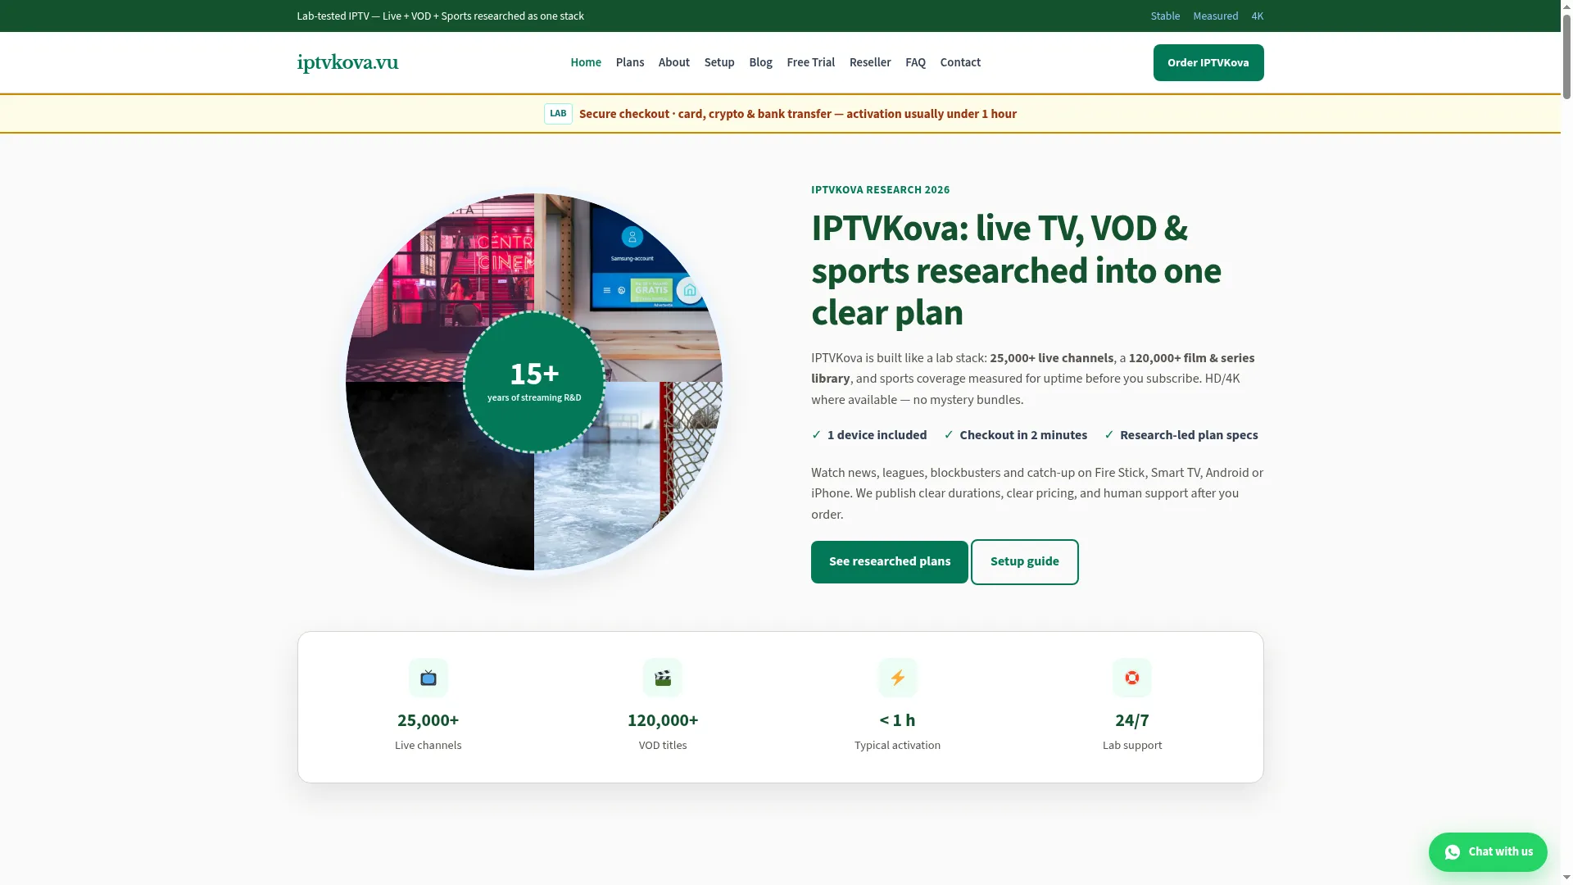Click the scrollbar down arrow

[1566, 878]
